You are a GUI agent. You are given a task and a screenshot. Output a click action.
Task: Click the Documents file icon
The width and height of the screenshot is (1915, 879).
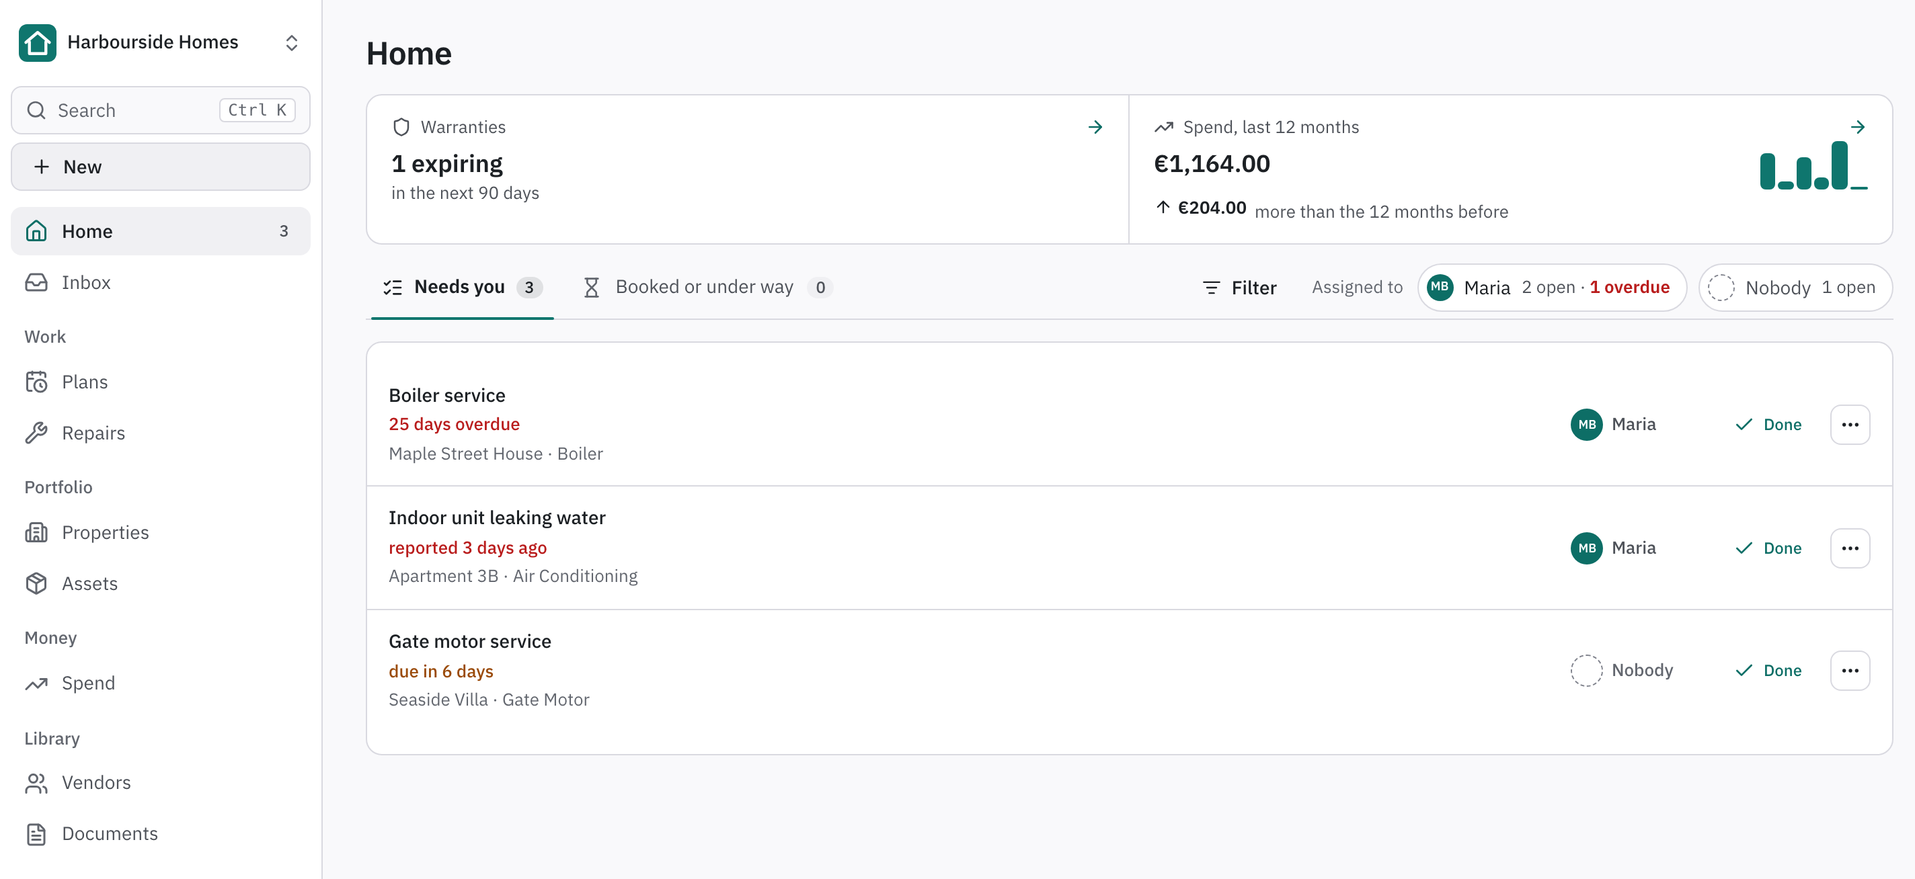pyautogui.click(x=36, y=834)
